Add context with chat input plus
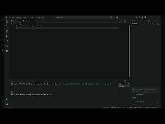Image resolution: width=165 pixels, height=124 pixels. click(x=133, y=101)
